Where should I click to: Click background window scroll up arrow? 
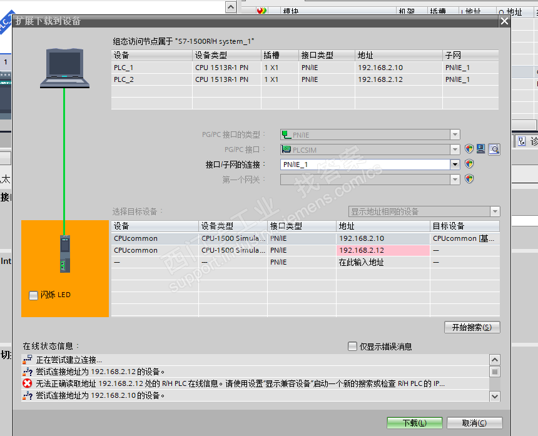(231, 7)
